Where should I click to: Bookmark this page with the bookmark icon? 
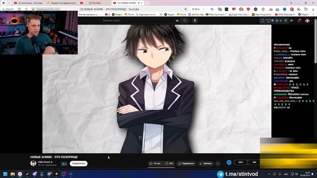tap(185, 9)
